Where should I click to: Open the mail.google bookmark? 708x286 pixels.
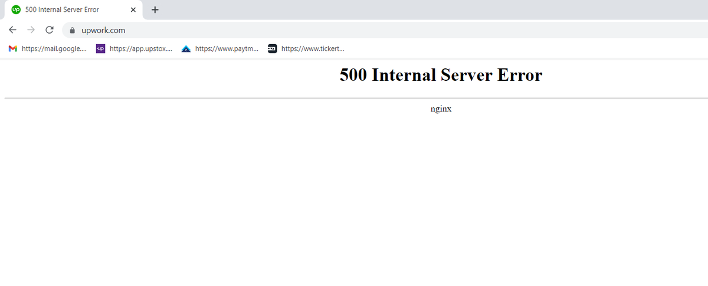point(48,49)
